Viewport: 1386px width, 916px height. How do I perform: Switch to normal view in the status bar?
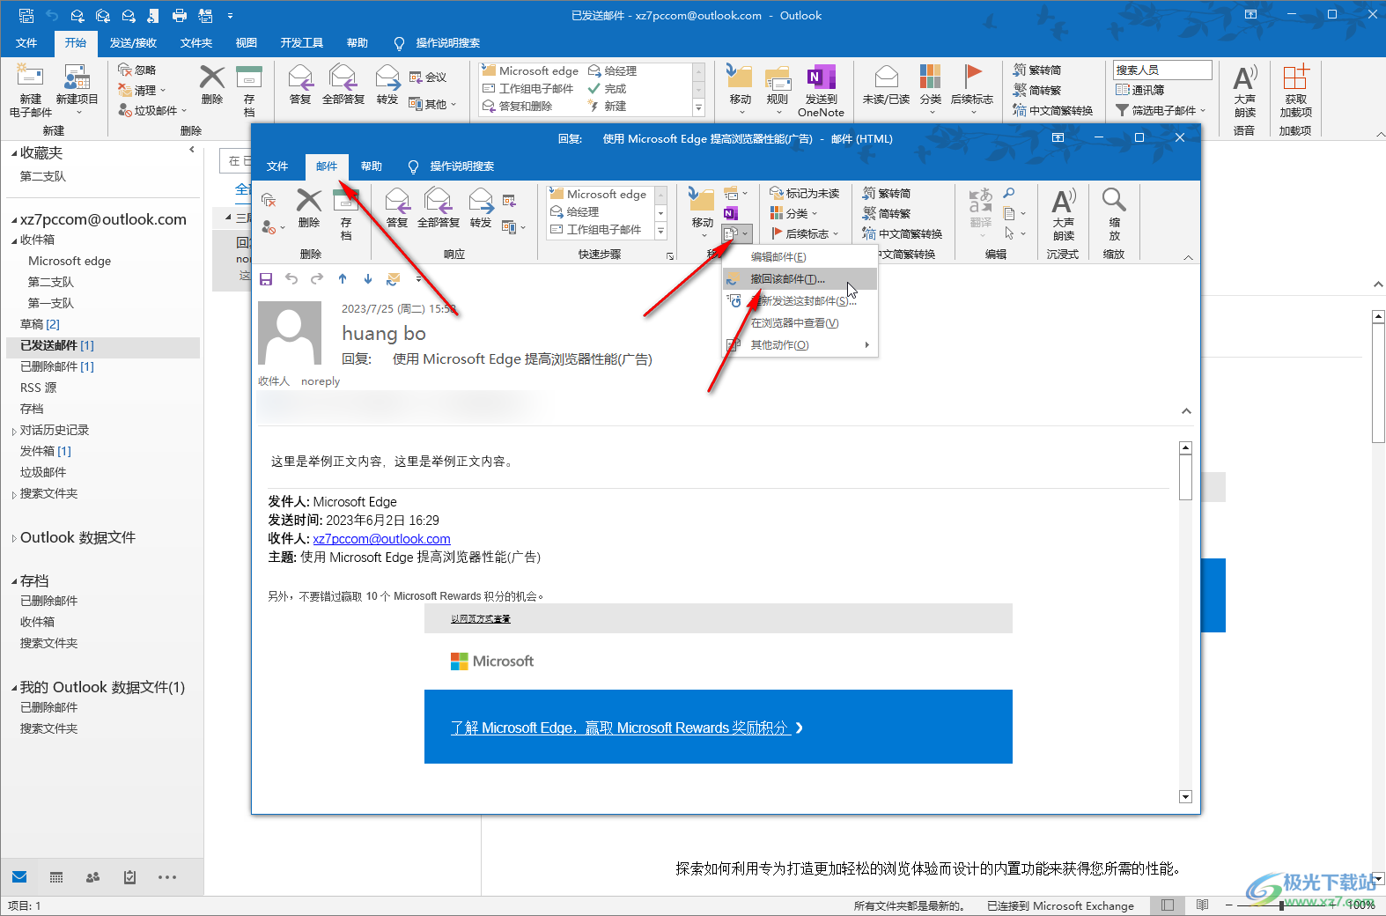pos(1168,905)
